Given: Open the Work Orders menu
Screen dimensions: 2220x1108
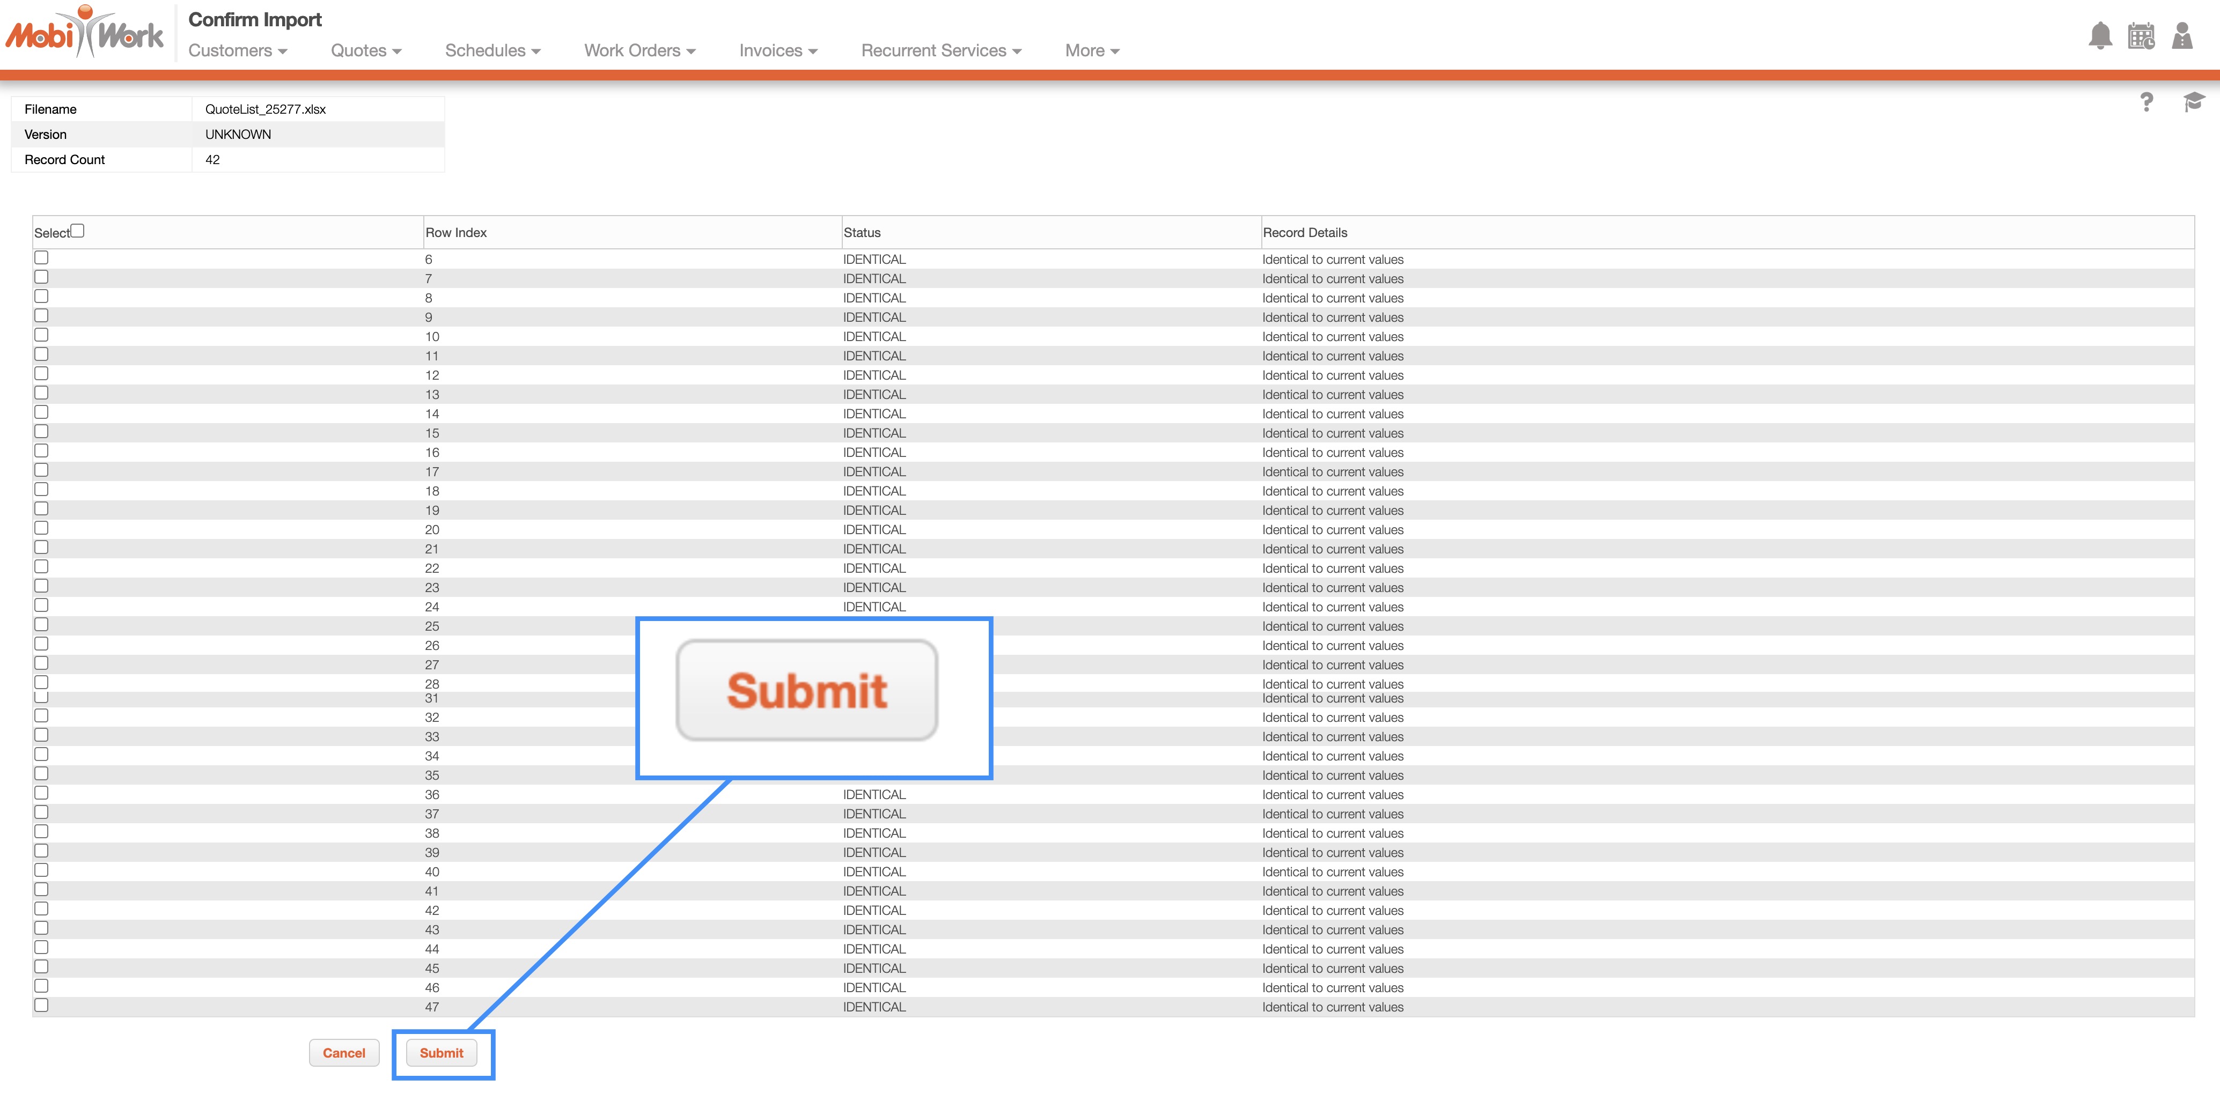Looking at the screenshot, I should [x=638, y=51].
